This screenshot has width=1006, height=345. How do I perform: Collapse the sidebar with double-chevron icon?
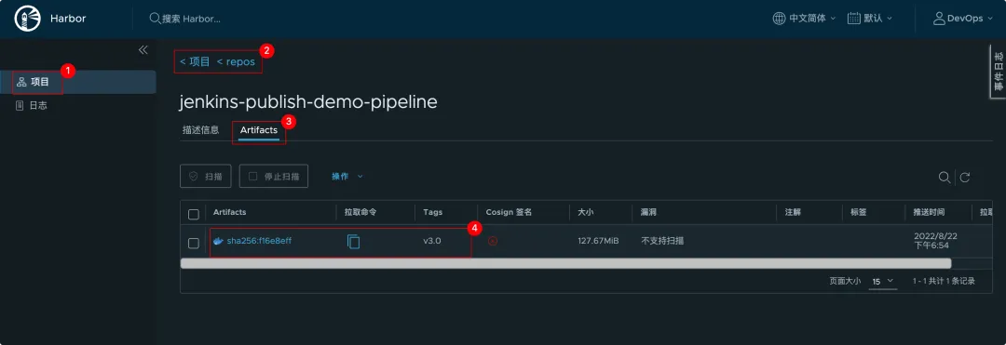[143, 50]
